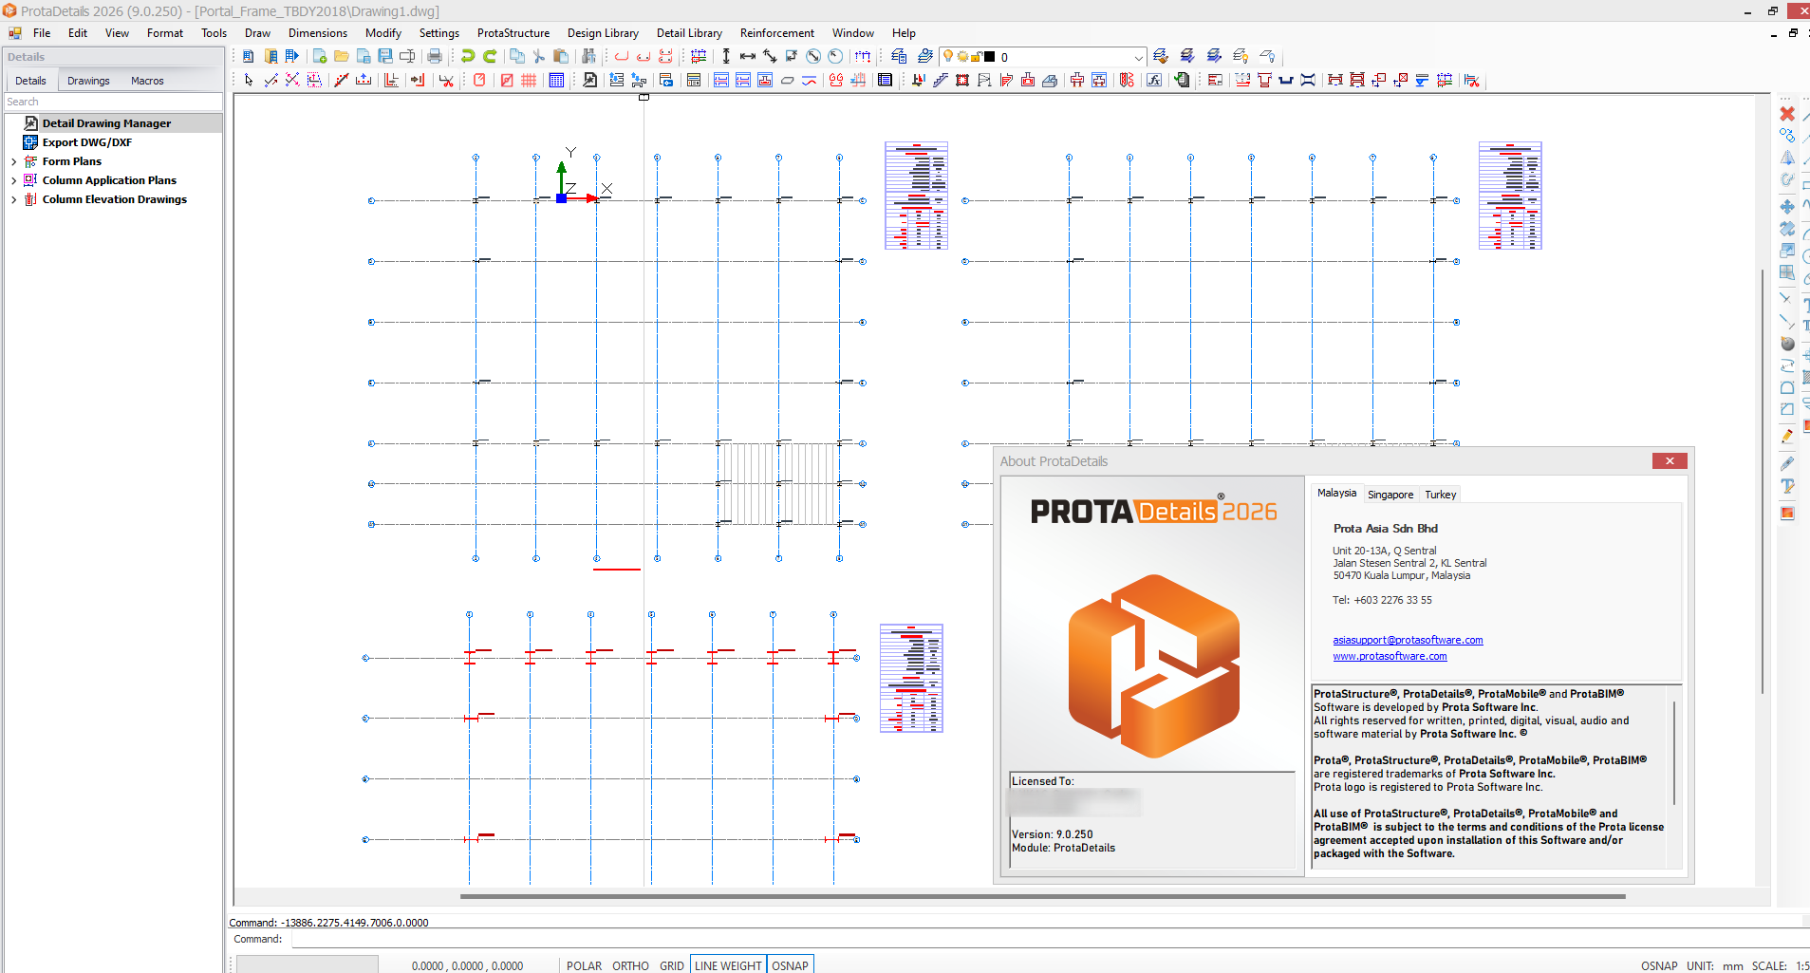Click the horizontal drawing scrollbar
Viewport: 1810px width, 973px height.
[1042, 895]
